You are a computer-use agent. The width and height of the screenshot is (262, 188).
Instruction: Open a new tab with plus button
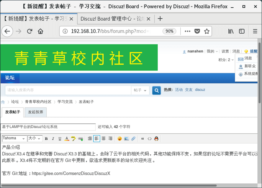point(160,18)
